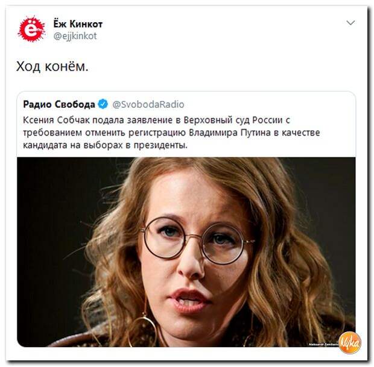
Task: Open the quoted tweet photo
Action: pos(186,252)
